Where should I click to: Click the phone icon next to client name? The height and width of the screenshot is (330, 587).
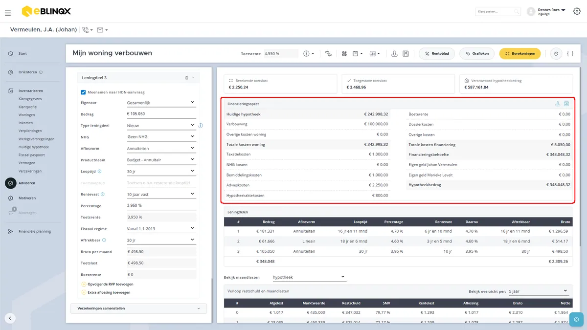point(86,30)
